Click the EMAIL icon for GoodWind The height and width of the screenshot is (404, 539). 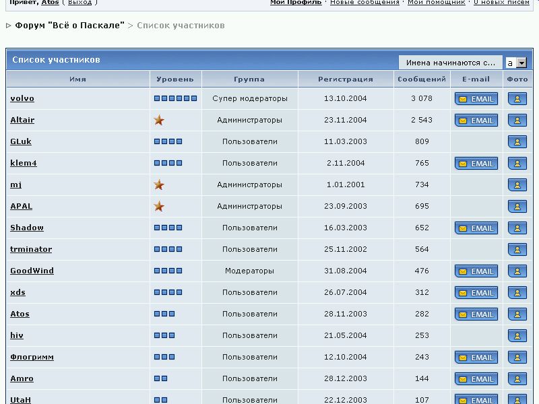pos(476,271)
